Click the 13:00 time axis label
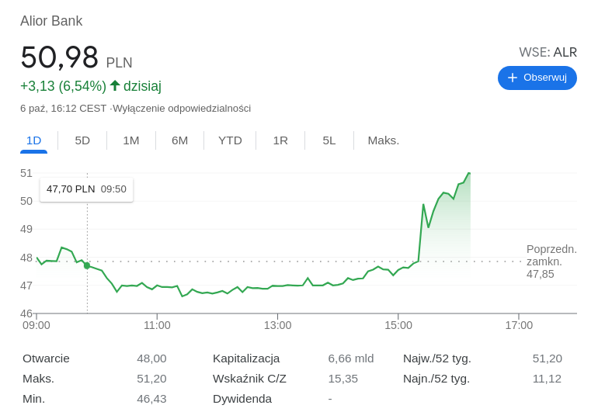This screenshot has width=605, height=419. click(x=277, y=325)
